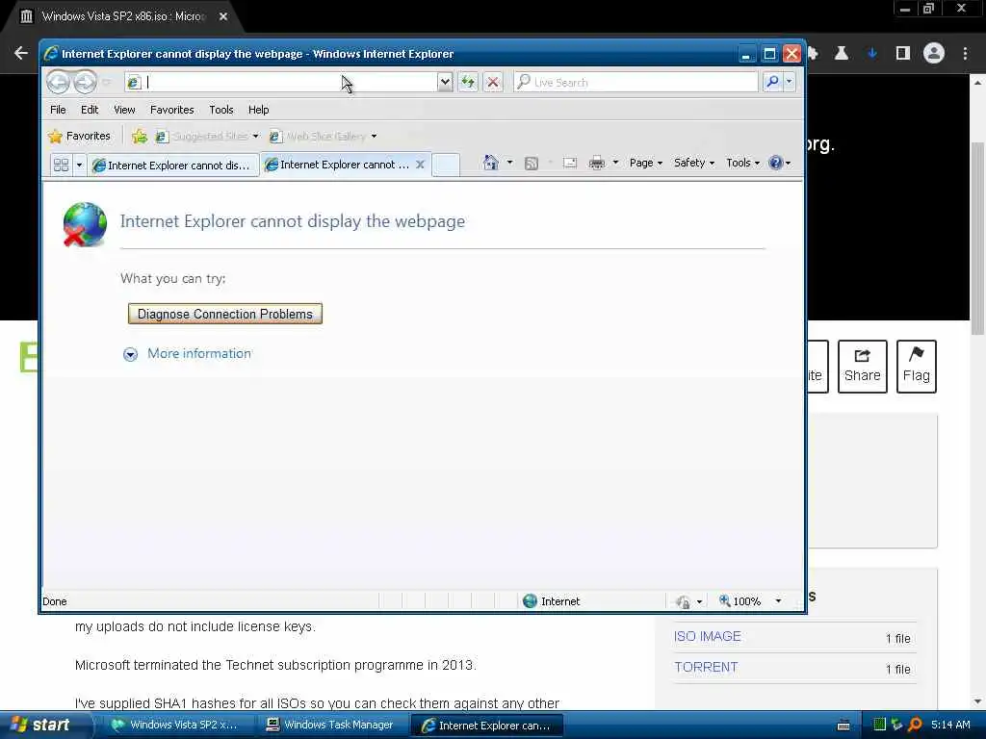
Task: Open the Tools menu in menu bar
Action: click(221, 110)
